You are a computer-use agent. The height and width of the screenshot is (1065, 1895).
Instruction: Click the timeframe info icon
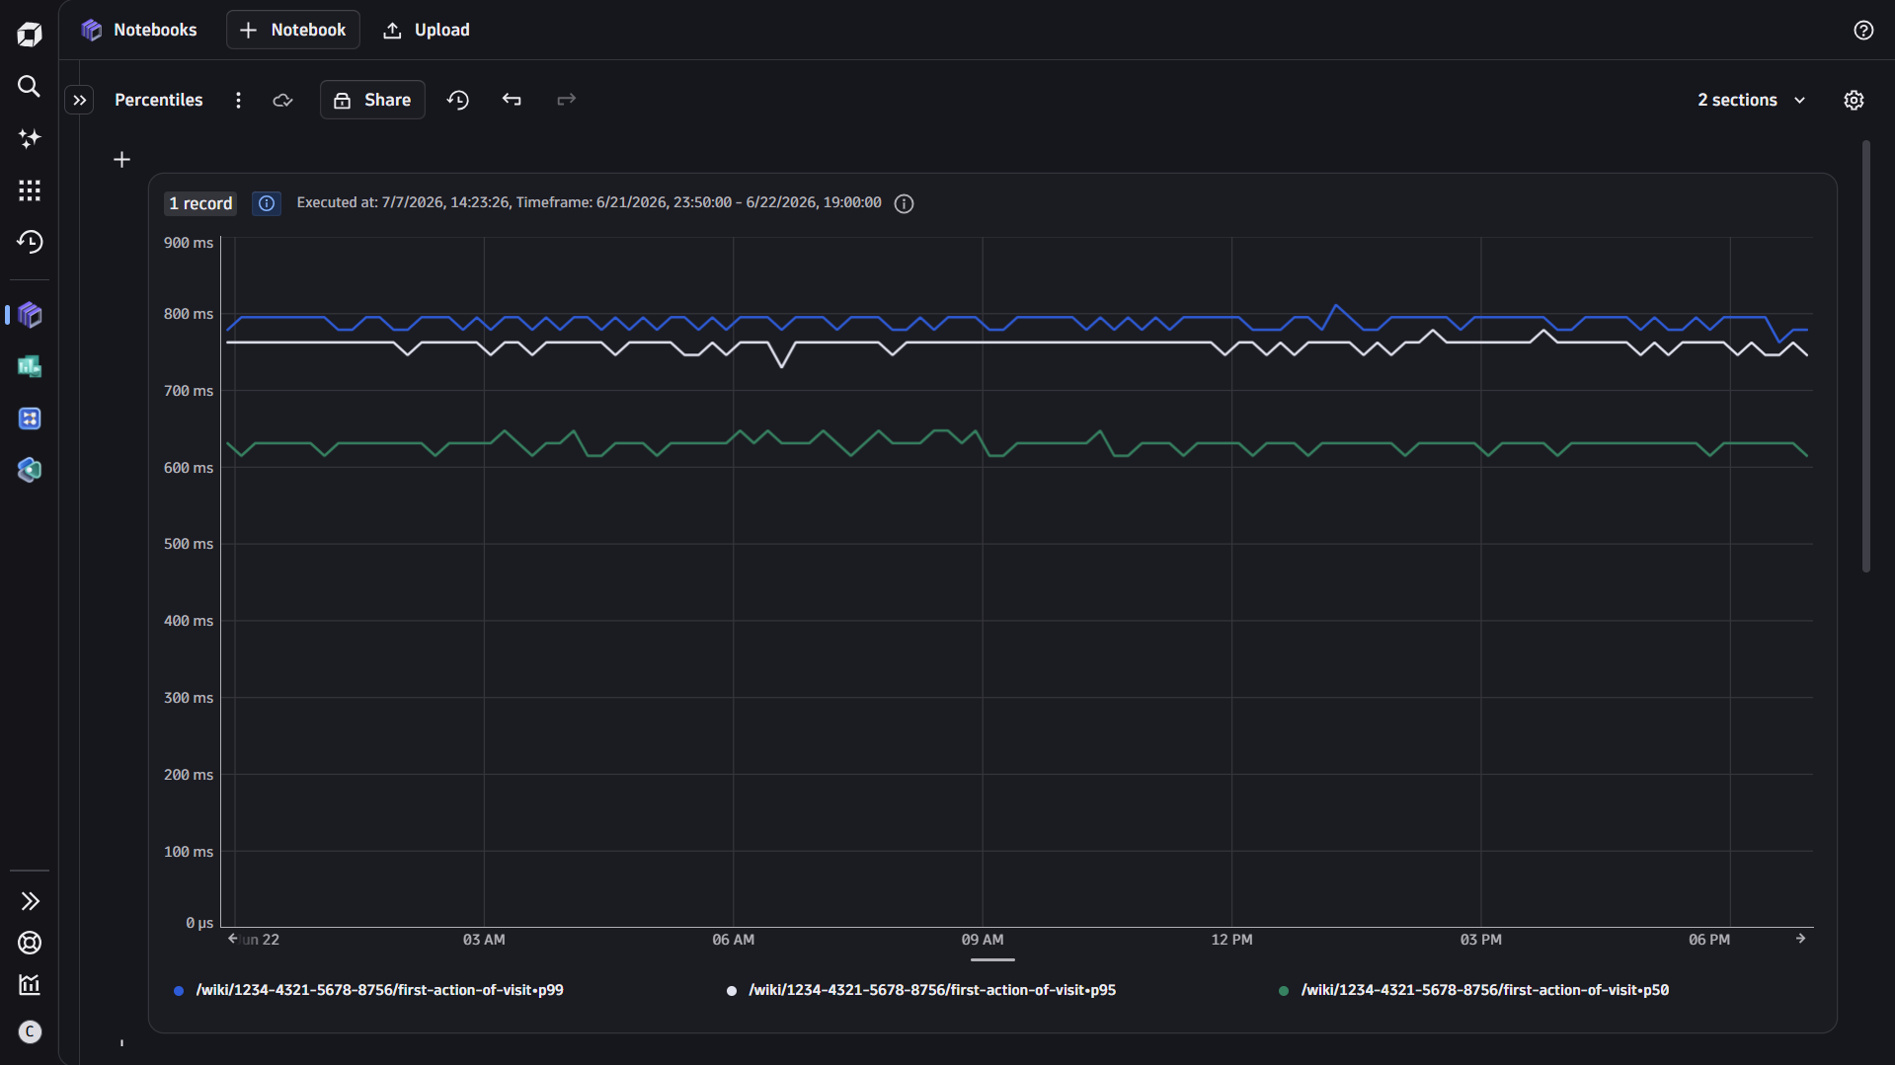coord(904,203)
